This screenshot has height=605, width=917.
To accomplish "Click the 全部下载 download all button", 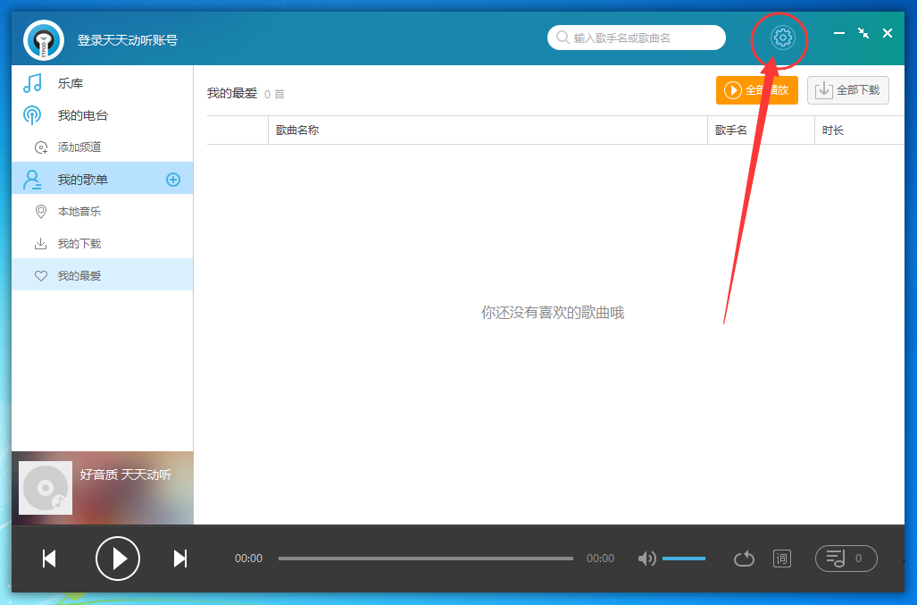I will 847,90.
